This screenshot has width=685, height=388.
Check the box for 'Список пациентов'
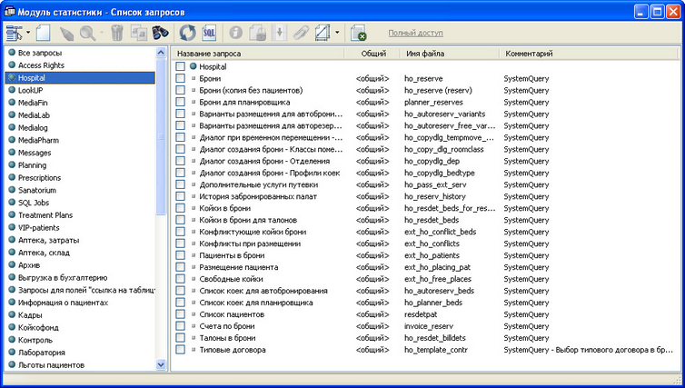pyautogui.click(x=180, y=314)
